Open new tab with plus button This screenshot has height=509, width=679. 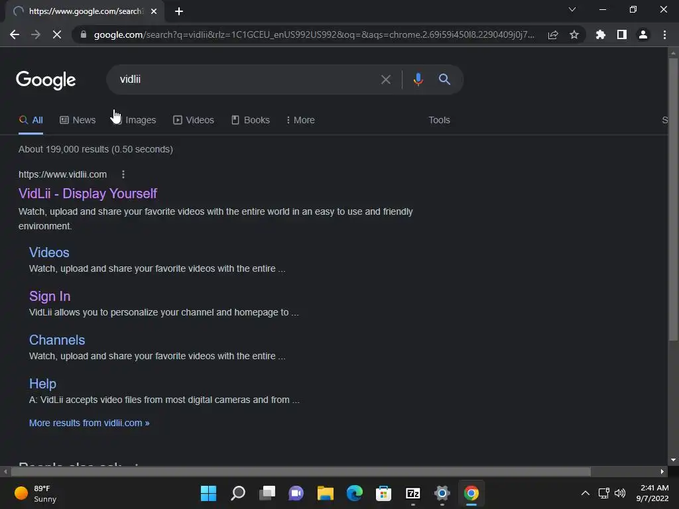point(179,11)
